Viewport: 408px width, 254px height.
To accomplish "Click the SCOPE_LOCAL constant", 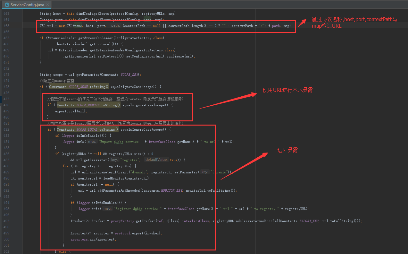I will (87, 129).
